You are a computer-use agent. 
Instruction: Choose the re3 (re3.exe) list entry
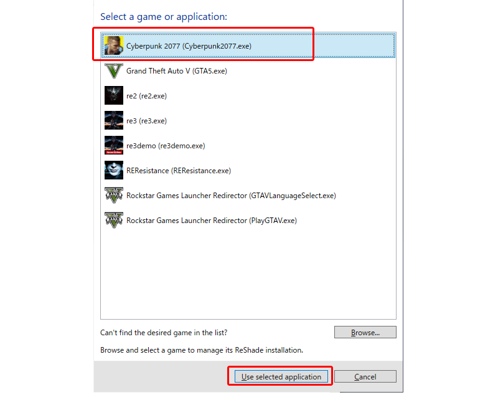(248, 120)
